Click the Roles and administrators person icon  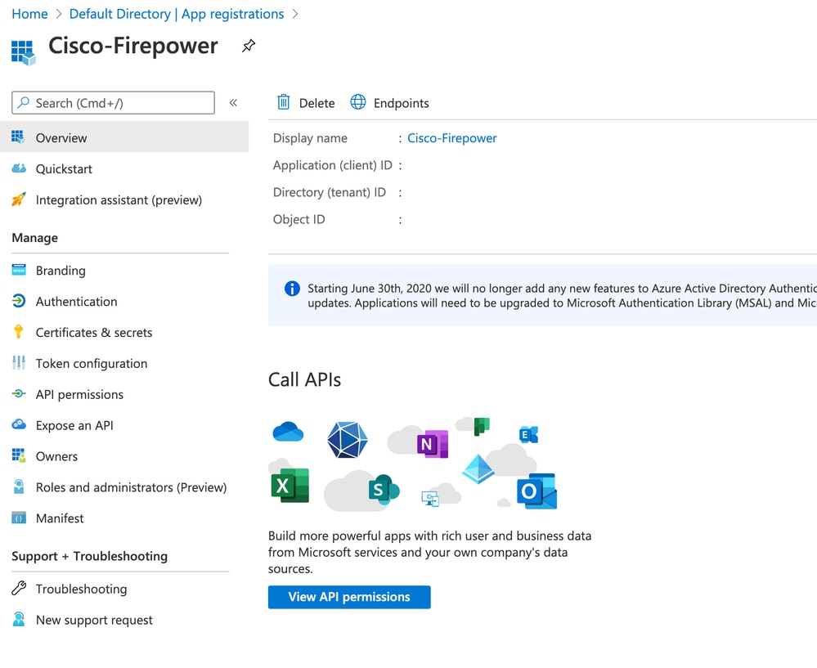[19, 486]
